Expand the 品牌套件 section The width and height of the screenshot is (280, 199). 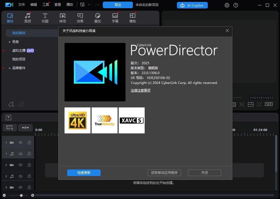[x=10, y=68]
